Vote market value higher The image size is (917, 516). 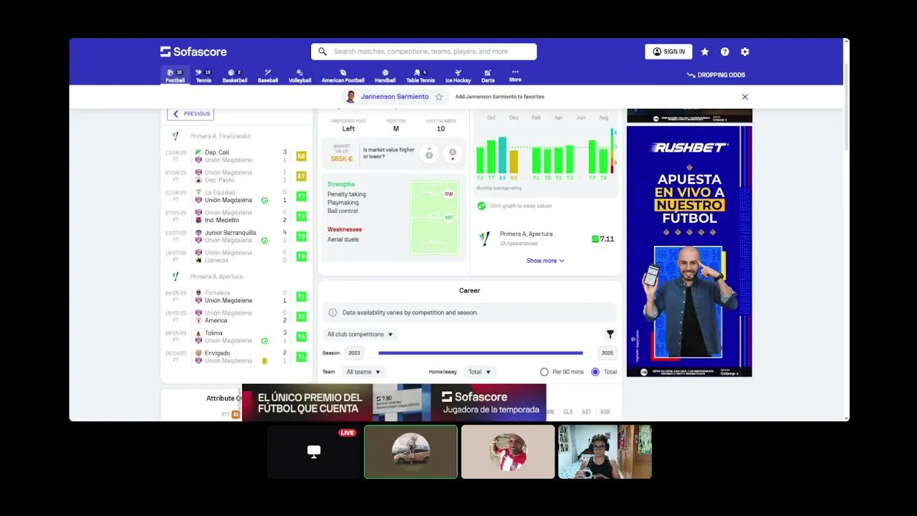click(x=429, y=153)
